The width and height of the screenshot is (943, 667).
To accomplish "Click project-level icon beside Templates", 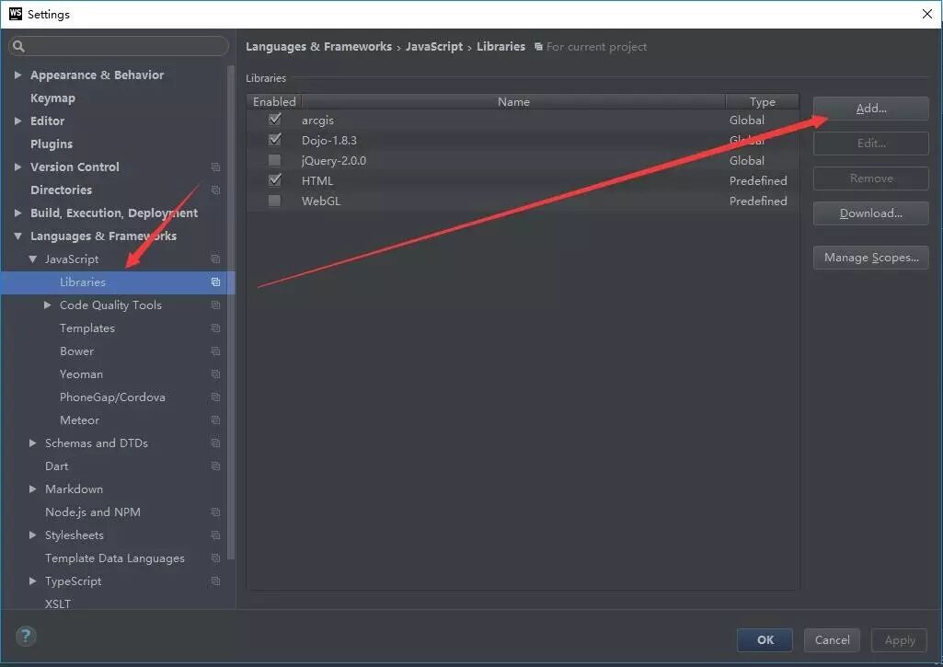I will [x=215, y=328].
